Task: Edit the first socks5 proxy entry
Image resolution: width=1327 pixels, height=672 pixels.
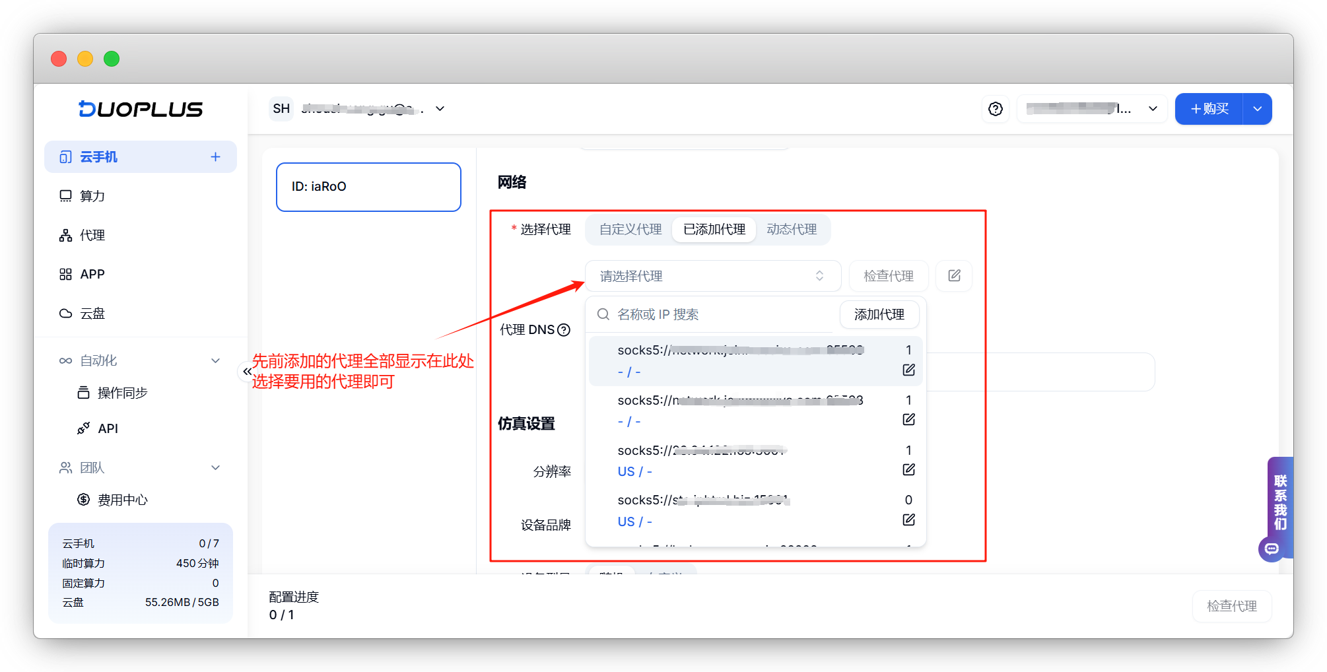Action: 908,370
